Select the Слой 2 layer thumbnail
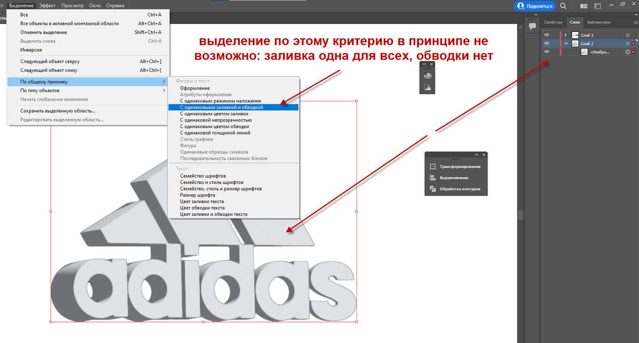The height and width of the screenshot is (343, 639). click(x=575, y=43)
